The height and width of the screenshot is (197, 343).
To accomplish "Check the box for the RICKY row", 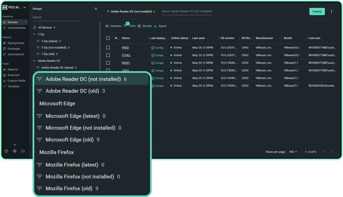I will pyautogui.click(x=108, y=63).
